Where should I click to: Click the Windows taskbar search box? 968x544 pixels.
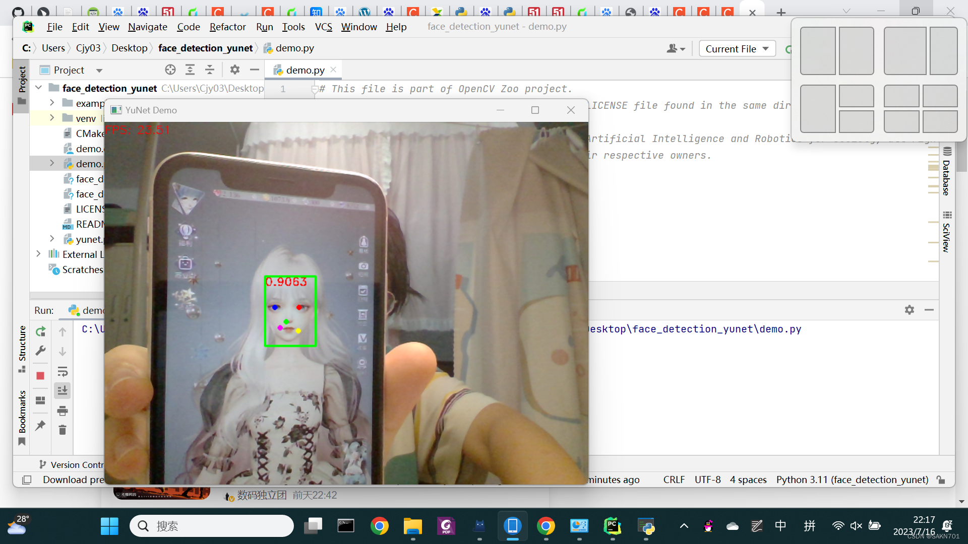[212, 526]
